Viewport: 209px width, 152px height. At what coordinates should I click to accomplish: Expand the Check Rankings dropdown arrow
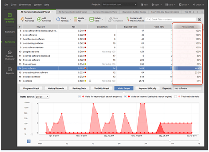coord(71,20)
